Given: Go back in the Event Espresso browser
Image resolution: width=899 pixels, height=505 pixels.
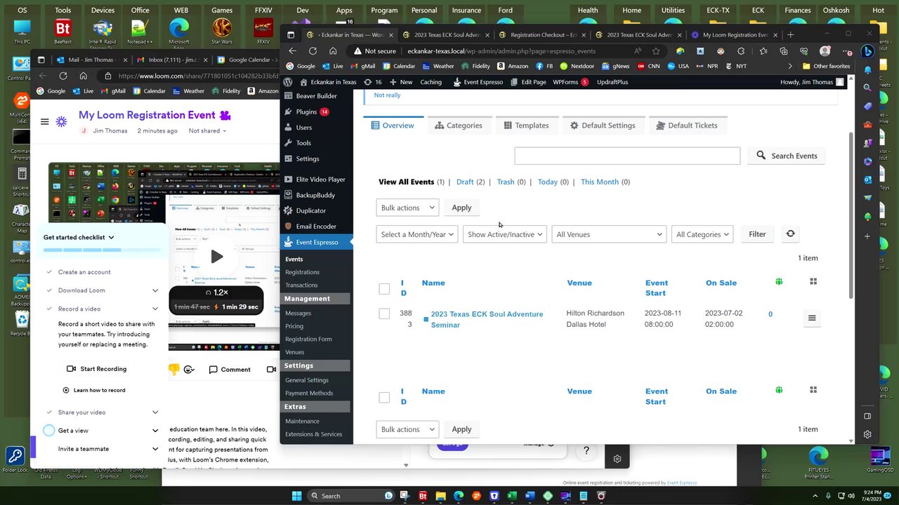Looking at the screenshot, I should point(293,50).
